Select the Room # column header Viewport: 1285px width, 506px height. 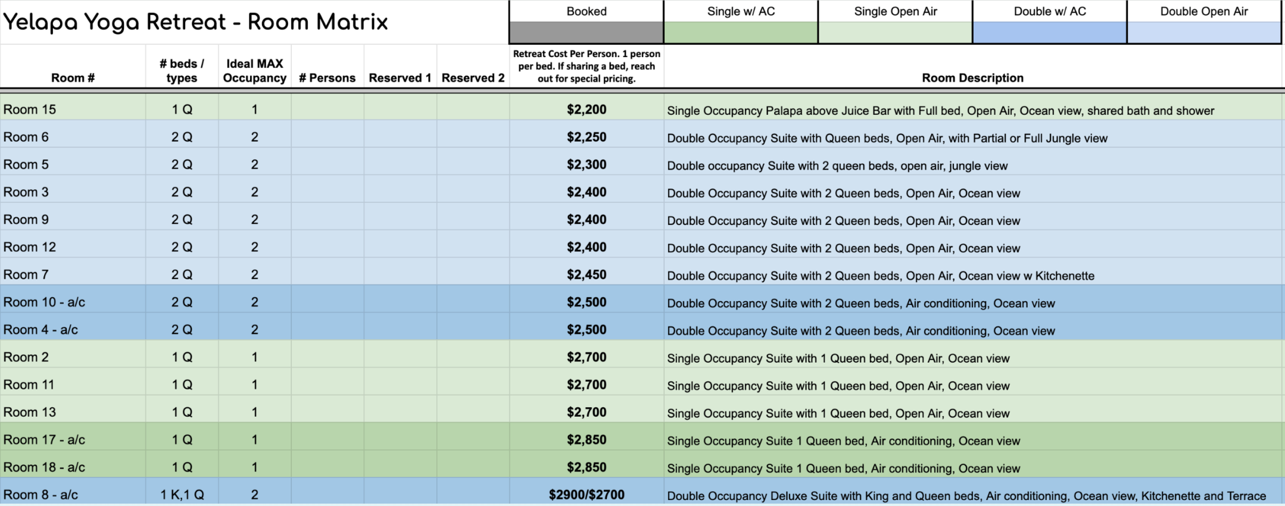pos(73,66)
